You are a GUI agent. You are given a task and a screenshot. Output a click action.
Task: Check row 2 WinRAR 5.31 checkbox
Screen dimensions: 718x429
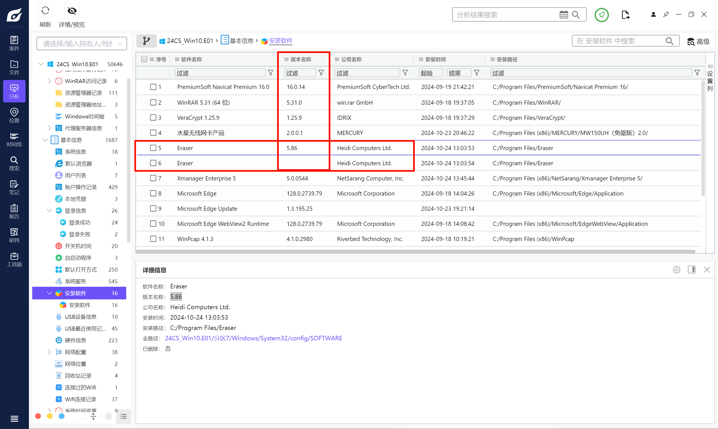[x=153, y=102]
